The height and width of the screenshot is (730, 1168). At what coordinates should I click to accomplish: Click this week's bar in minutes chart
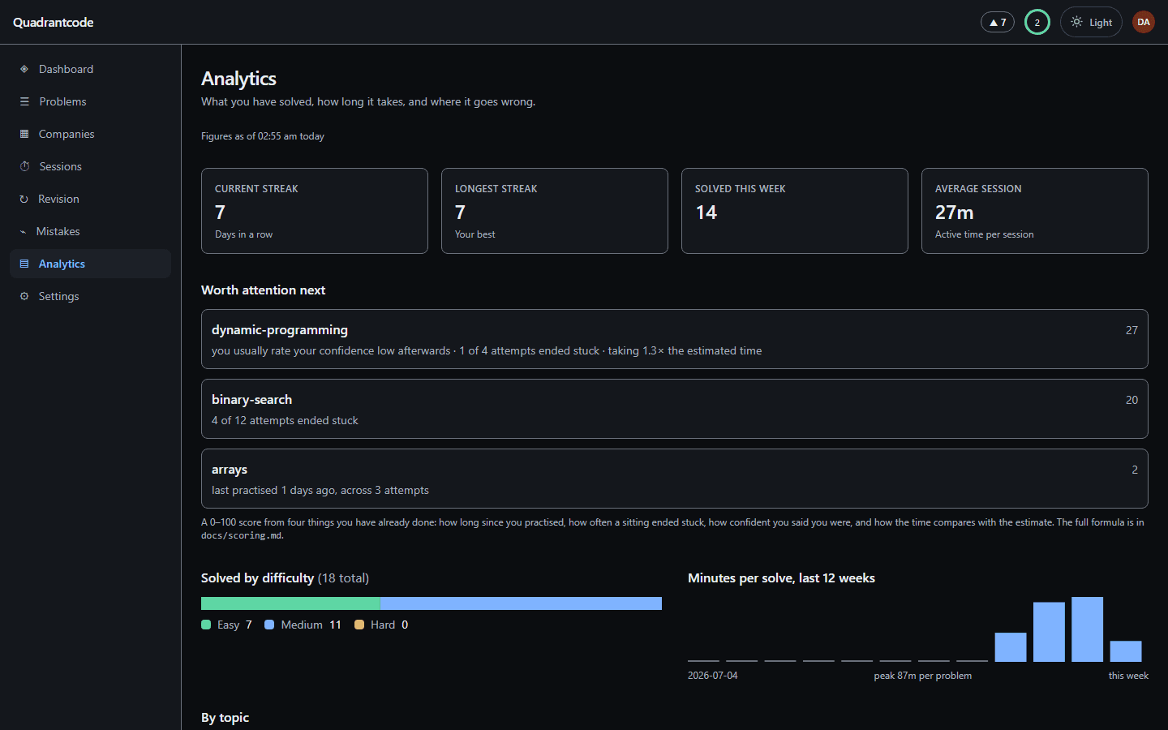point(1126,651)
